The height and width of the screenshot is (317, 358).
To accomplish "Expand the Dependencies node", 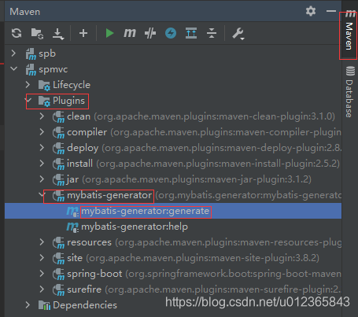I will click(x=28, y=305).
